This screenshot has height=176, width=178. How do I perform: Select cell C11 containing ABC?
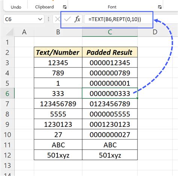click(x=110, y=145)
